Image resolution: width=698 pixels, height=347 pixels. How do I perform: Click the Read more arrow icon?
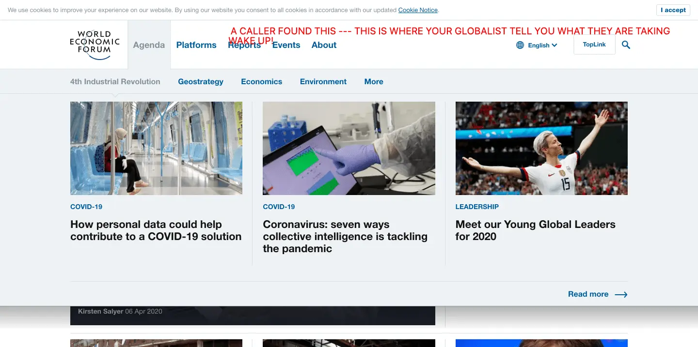pyautogui.click(x=621, y=294)
